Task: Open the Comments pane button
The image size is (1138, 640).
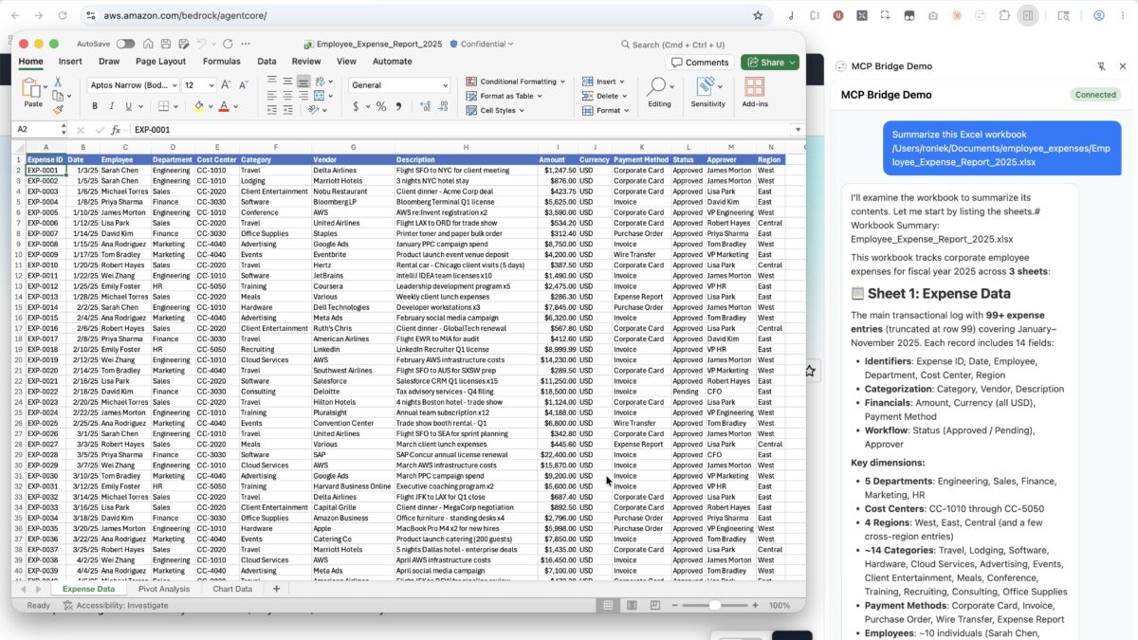Action: (700, 63)
